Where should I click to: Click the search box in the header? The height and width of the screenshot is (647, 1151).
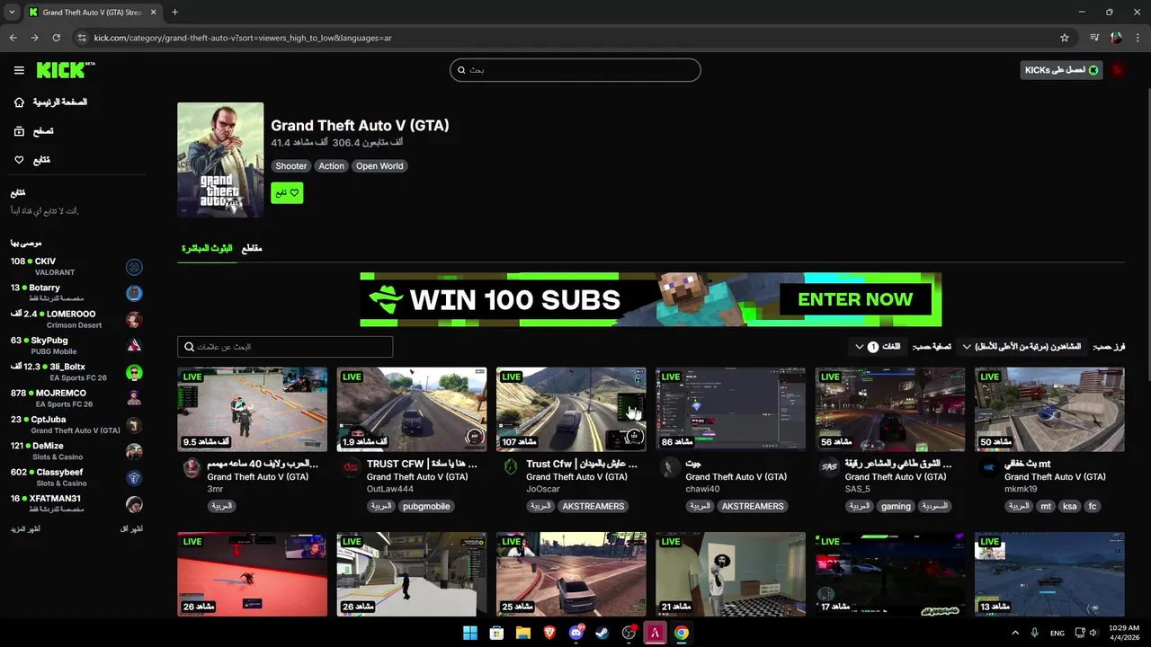[x=575, y=70]
